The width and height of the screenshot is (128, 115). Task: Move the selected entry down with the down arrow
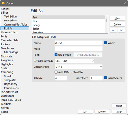tap(121, 30)
